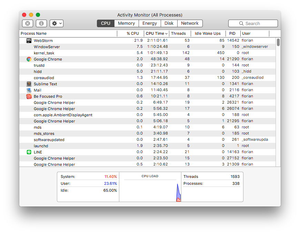Click the Google Chrome process icon
Image resolution: width=300 pixels, height=234 pixels.
tap(29, 59)
